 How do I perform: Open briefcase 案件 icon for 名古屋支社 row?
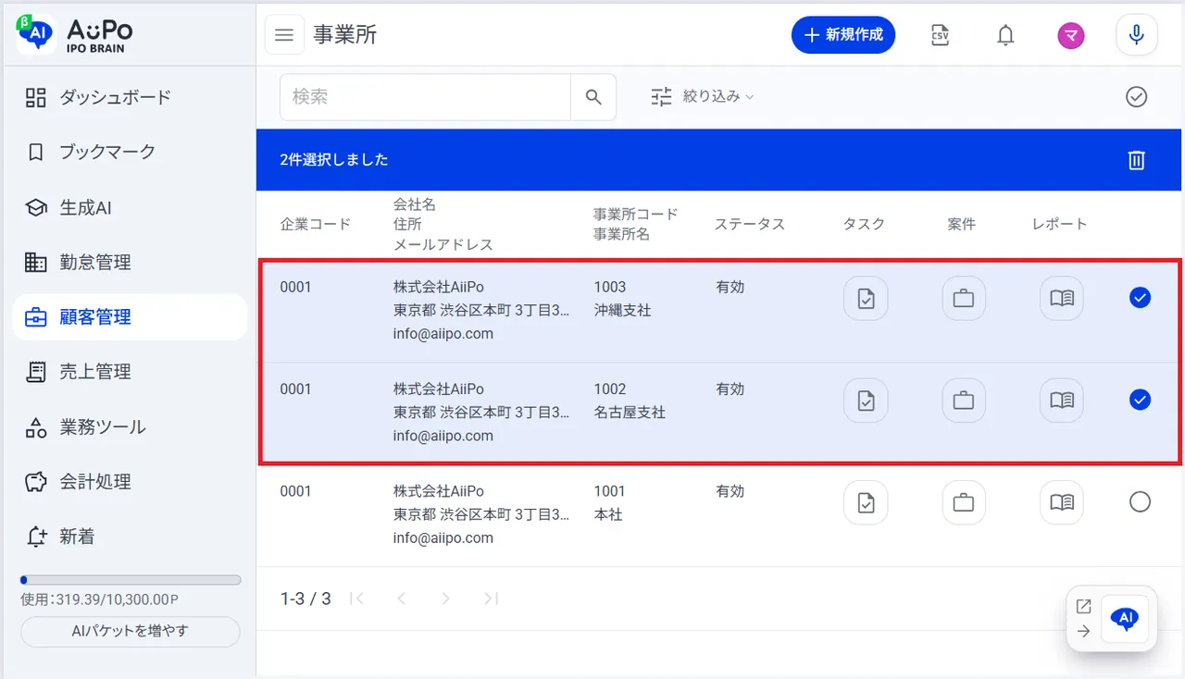pyautogui.click(x=964, y=401)
